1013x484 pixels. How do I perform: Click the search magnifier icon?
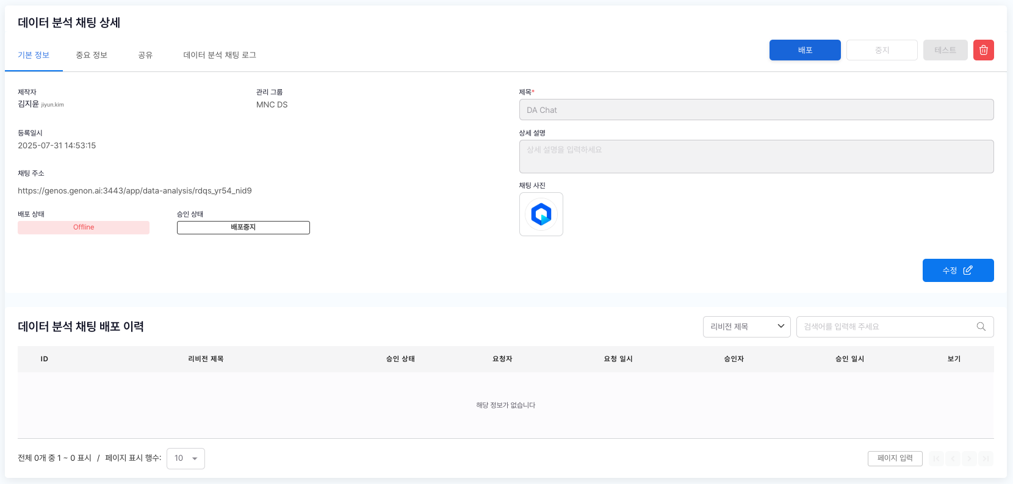click(x=981, y=327)
